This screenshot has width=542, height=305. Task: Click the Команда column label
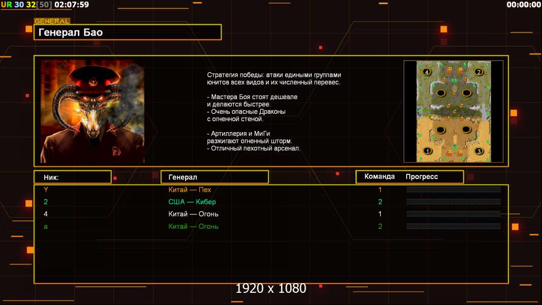(x=379, y=176)
